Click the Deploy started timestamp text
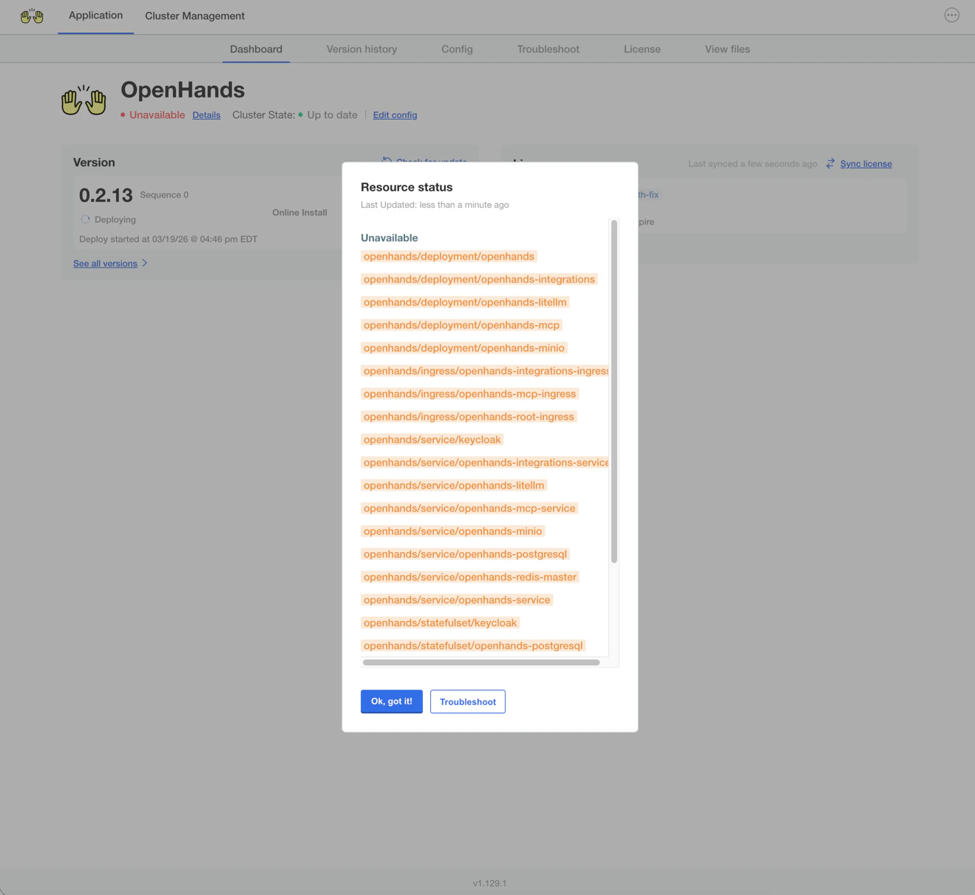975x895 pixels. (x=168, y=239)
